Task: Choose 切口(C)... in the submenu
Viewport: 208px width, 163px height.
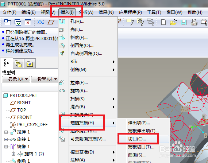Action: (143, 139)
